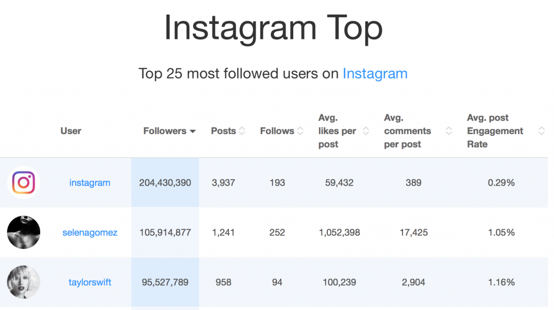
Task: Open the instagram username link
Action: pos(90,183)
